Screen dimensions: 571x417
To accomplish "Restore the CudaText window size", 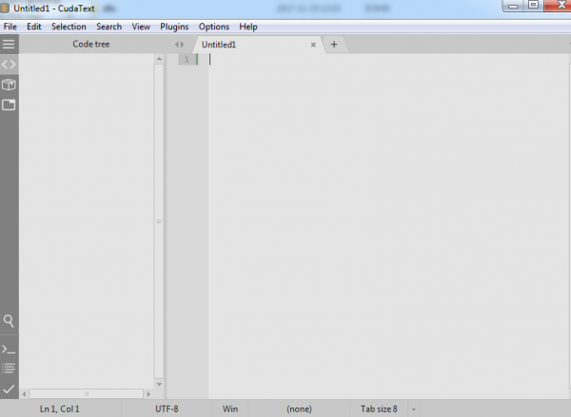I will pyautogui.click(x=534, y=5).
